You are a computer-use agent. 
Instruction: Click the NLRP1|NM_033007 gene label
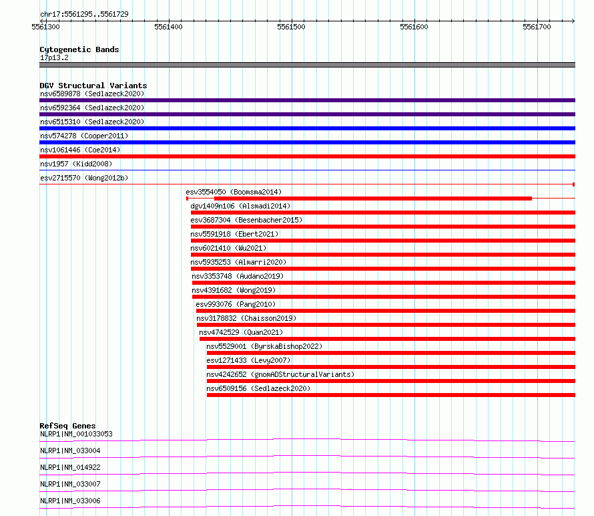[x=70, y=484]
